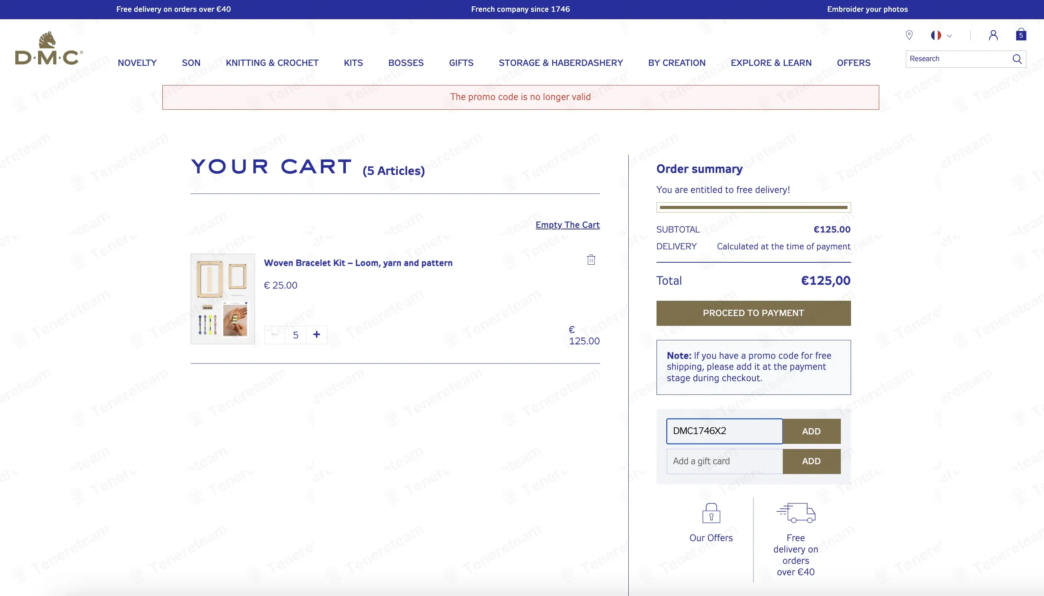Click ADD next to gift card
The width and height of the screenshot is (1044, 596).
tap(811, 462)
